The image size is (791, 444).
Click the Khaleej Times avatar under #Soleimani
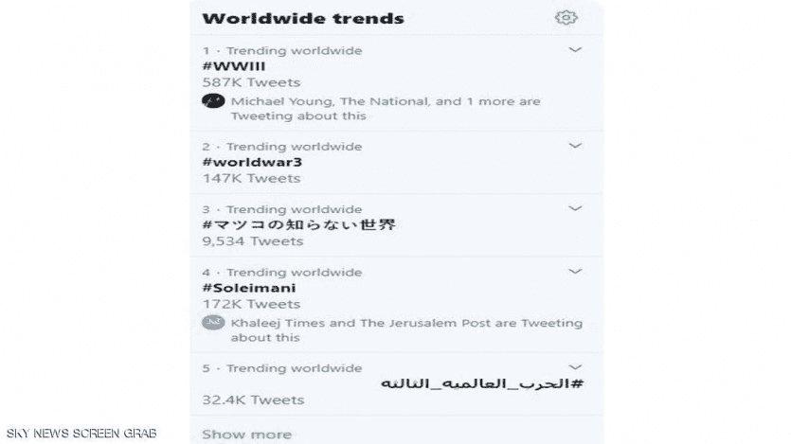pyautogui.click(x=213, y=323)
